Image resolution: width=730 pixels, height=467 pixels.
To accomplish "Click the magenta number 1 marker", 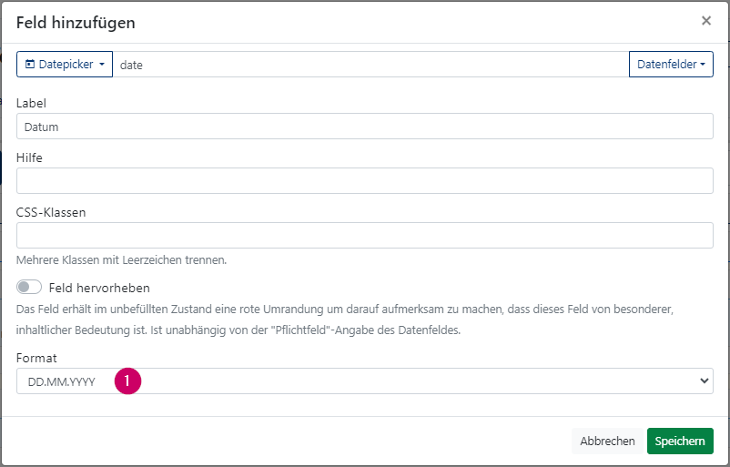I will [127, 381].
